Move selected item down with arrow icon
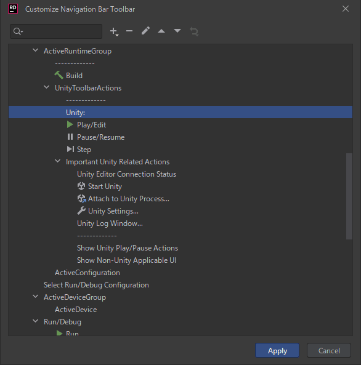Screen dimensions: 361x365 click(177, 31)
